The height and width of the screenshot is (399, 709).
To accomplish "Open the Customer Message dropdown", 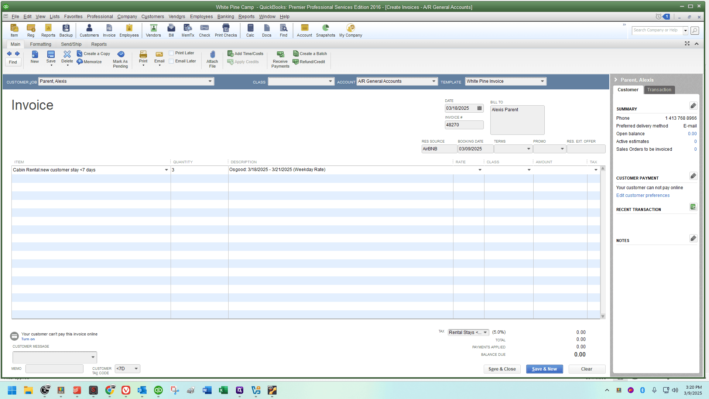I will click(x=93, y=357).
